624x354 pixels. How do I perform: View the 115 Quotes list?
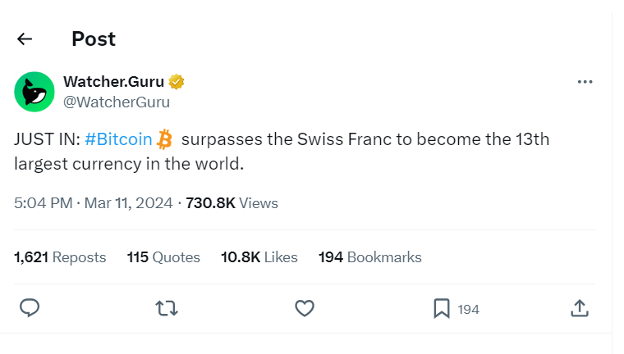[163, 257]
